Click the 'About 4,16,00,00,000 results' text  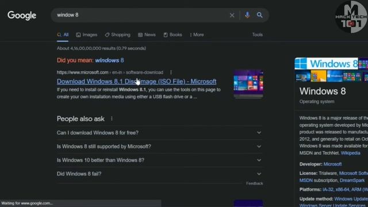point(101,48)
